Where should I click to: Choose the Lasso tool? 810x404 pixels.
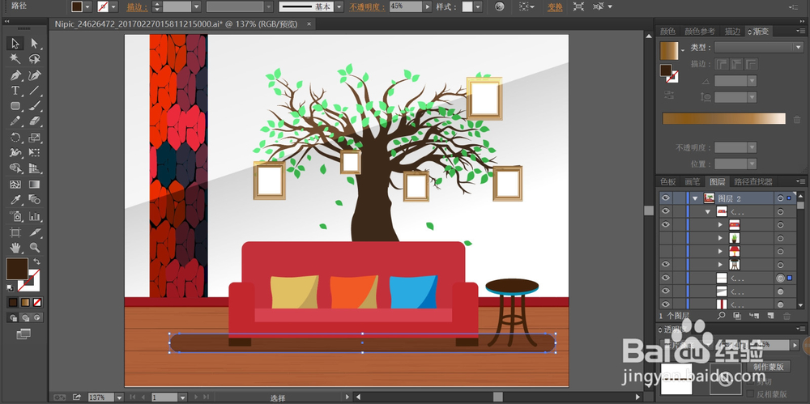pos(35,58)
